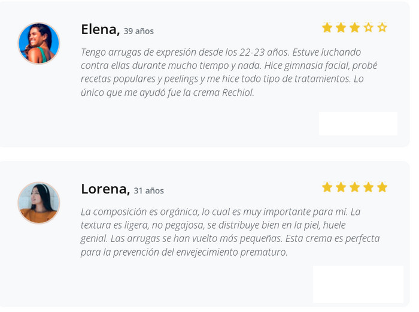Click the first star in Lorena's rating
The height and width of the screenshot is (312, 419).
(327, 187)
